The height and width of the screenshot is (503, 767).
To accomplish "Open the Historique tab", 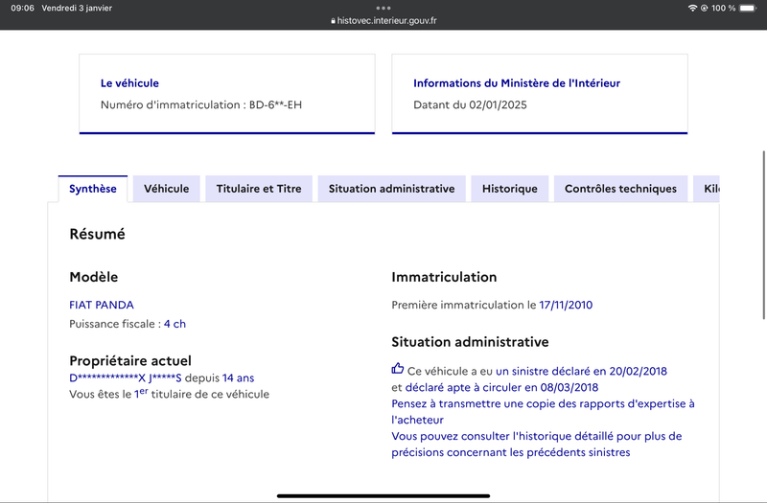I will click(x=510, y=189).
